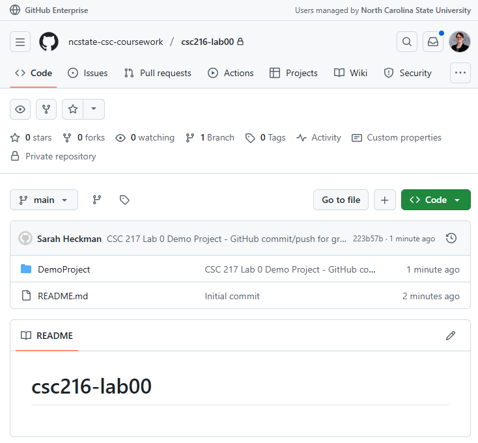Switch to the Issues tab
The height and width of the screenshot is (443, 478).
coord(88,73)
